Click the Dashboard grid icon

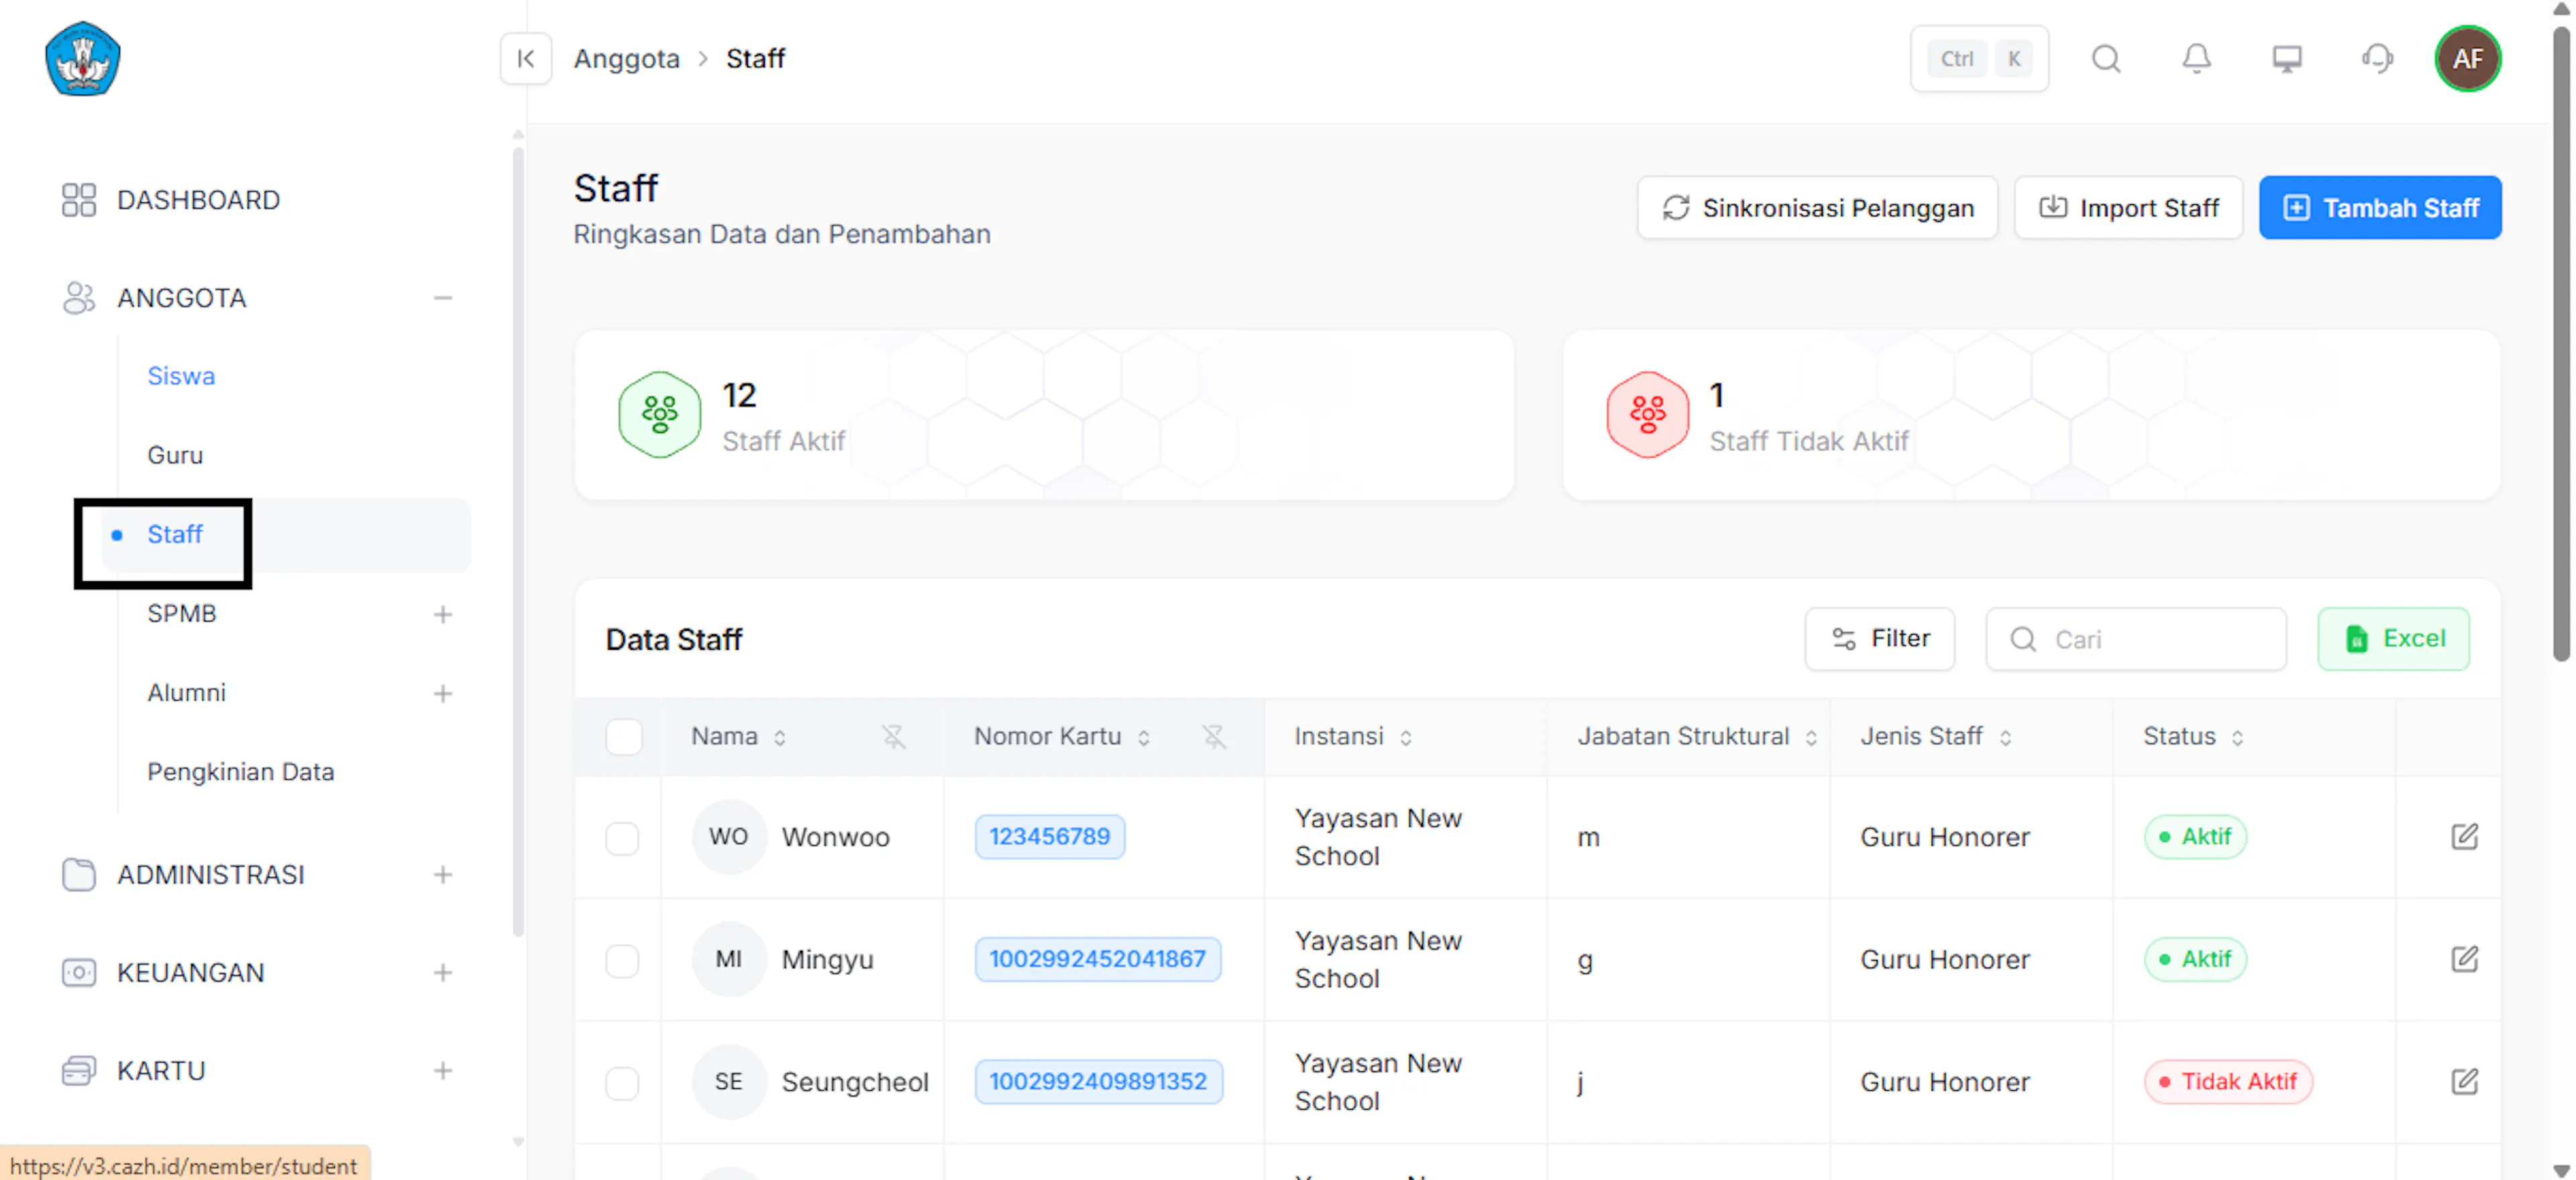click(x=79, y=200)
